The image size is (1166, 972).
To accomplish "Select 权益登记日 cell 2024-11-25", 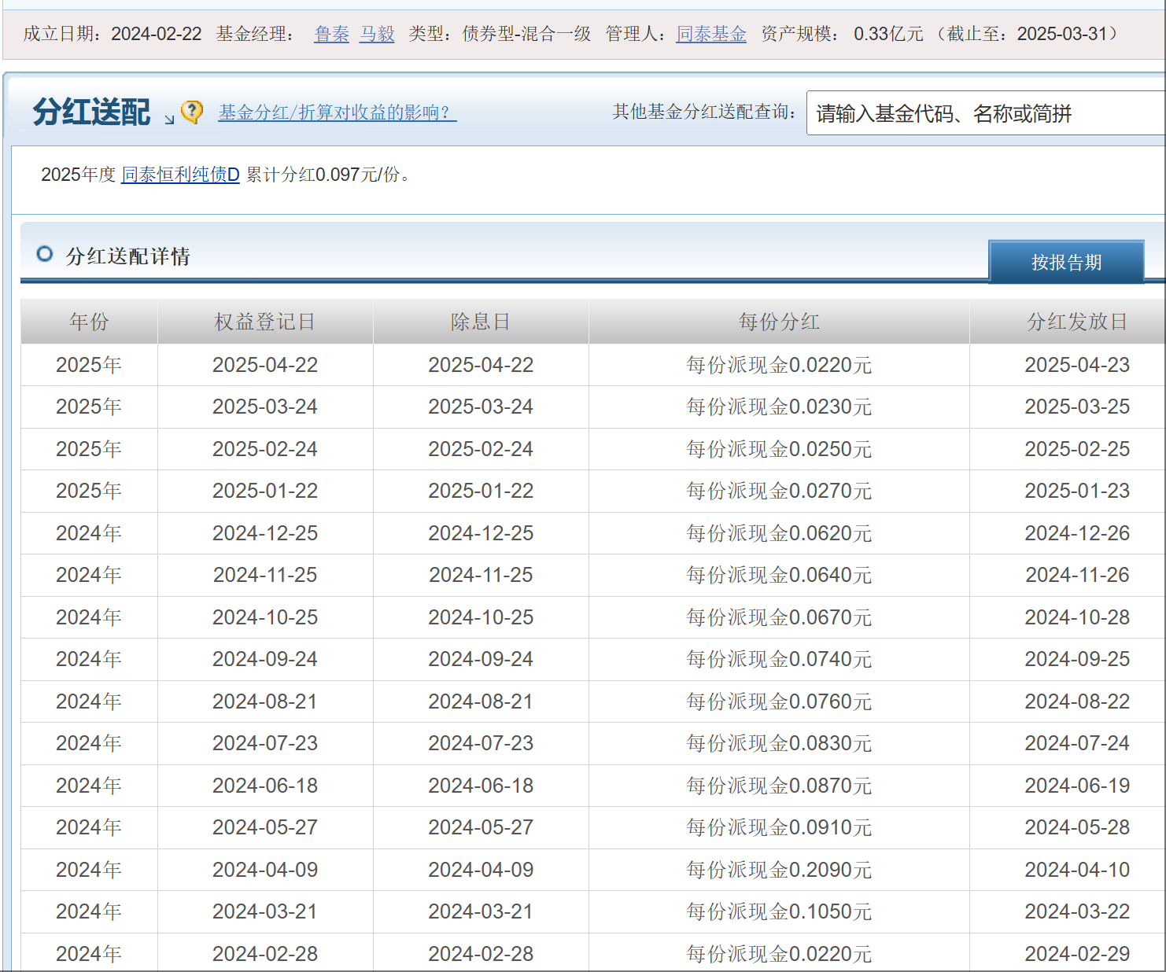I will coord(265,575).
